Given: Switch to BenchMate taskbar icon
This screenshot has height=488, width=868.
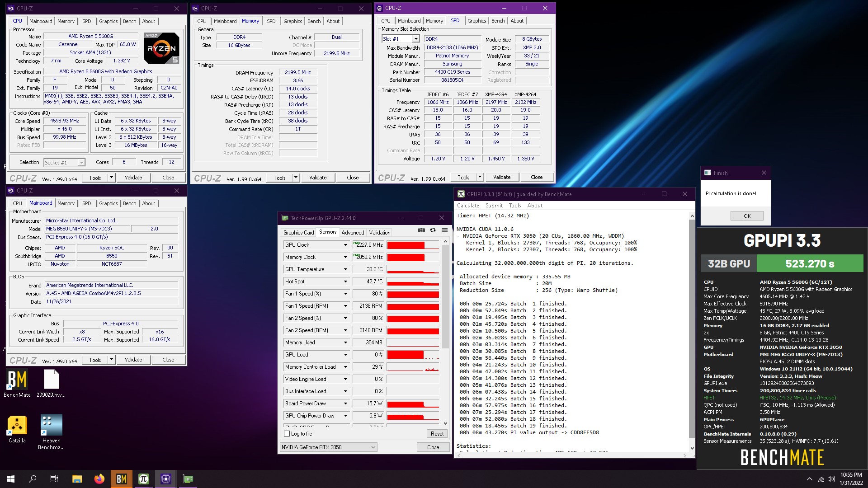Looking at the screenshot, I should pos(121,479).
